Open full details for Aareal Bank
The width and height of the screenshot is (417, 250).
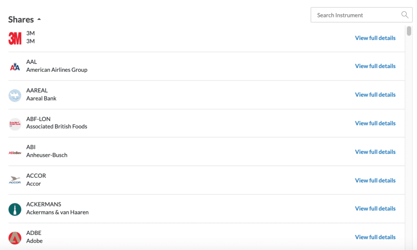pyautogui.click(x=375, y=95)
